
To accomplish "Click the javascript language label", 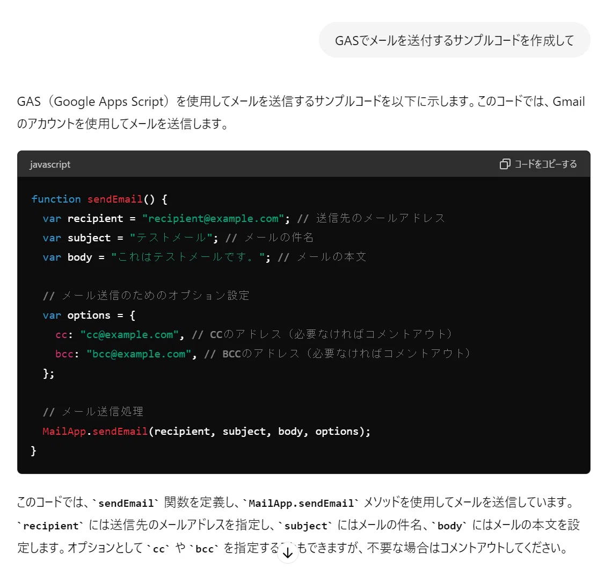I will [50, 164].
